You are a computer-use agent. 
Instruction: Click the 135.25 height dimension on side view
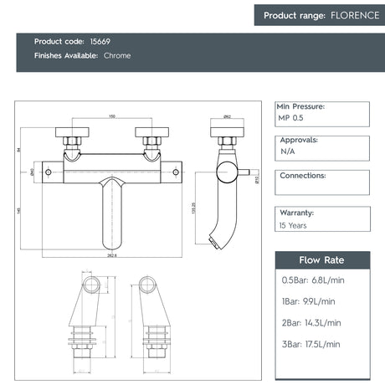pos(193,208)
